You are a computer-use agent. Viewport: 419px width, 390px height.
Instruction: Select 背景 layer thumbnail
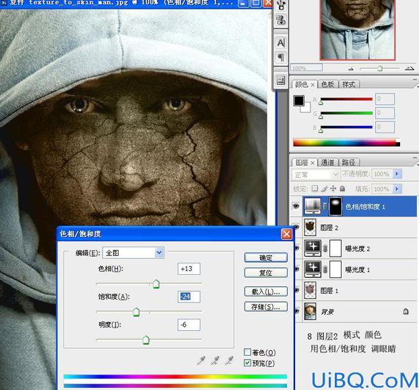pyautogui.click(x=311, y=311)
